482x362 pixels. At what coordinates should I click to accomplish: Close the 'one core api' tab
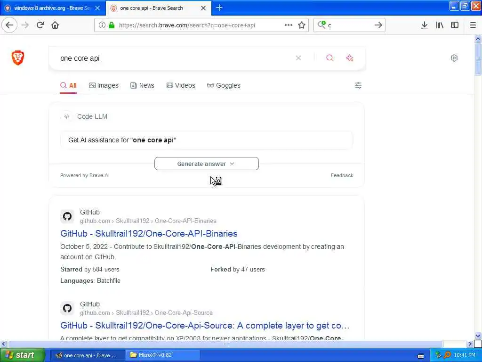tap(203, 8)
